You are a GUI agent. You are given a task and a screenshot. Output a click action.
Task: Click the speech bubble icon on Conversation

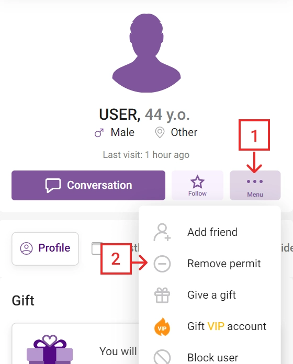(x=53, y=185)
